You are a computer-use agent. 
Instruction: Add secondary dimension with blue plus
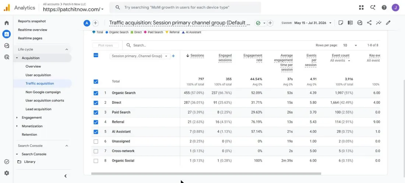[x=173, y=56]
